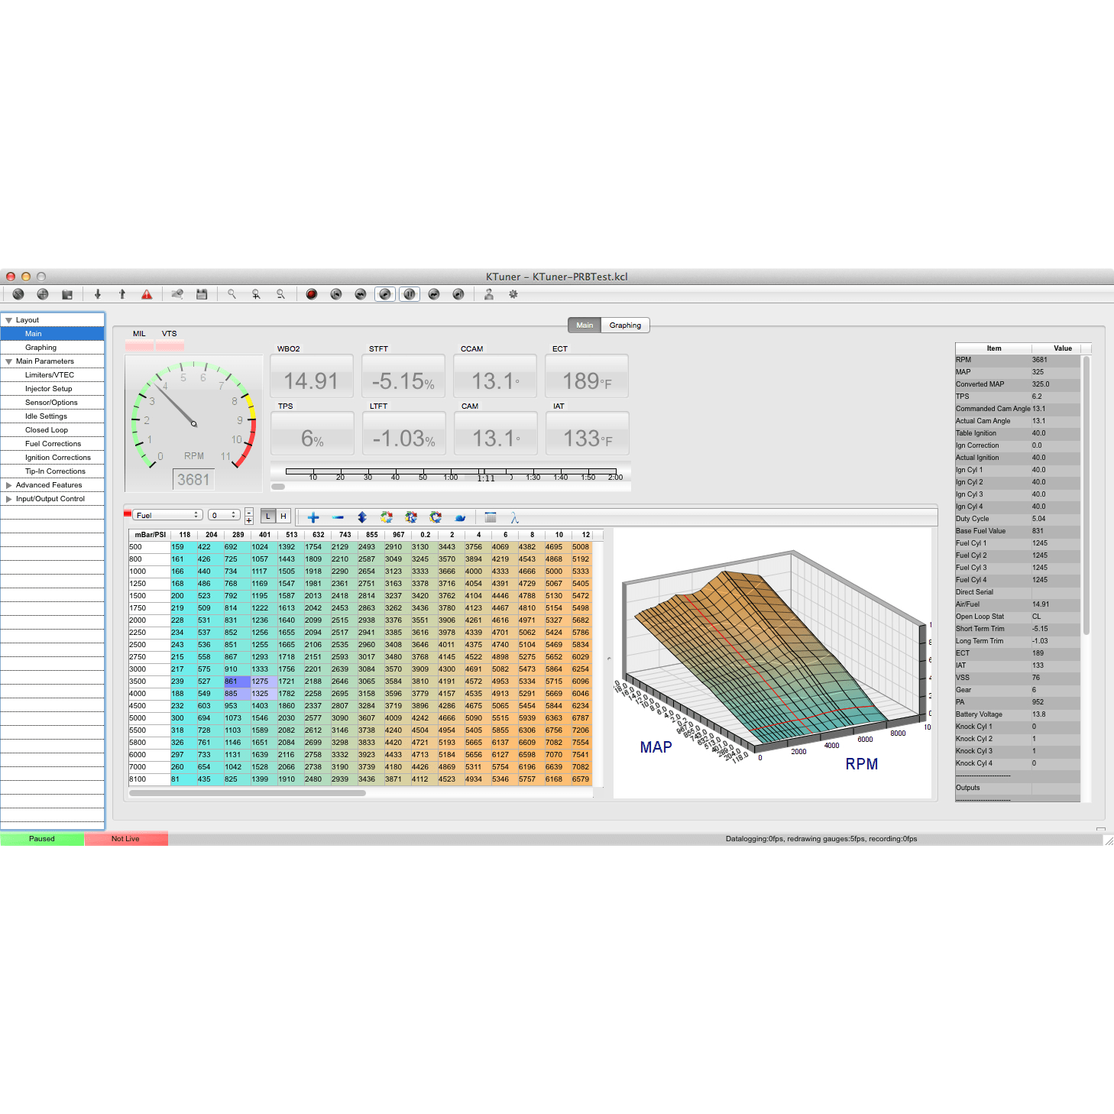Toggle the H high cam table button
The width and height of the screenshot is (1114, 1114).
pyautogui.click(x=283, y=517)
